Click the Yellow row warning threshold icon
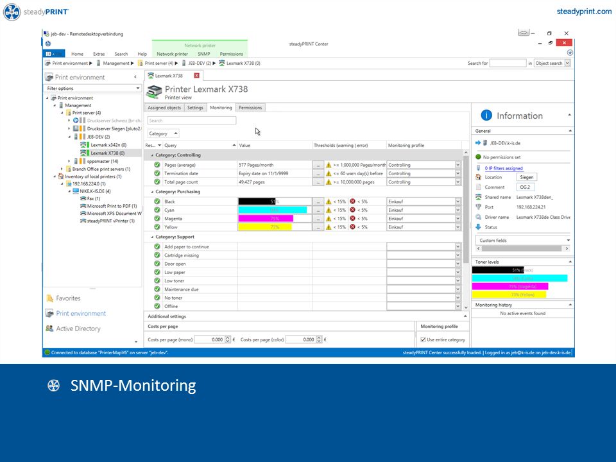 click(329, 227)
